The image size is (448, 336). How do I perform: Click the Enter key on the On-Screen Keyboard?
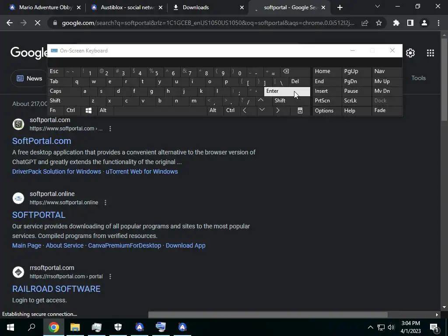click(x=287, y=91)
